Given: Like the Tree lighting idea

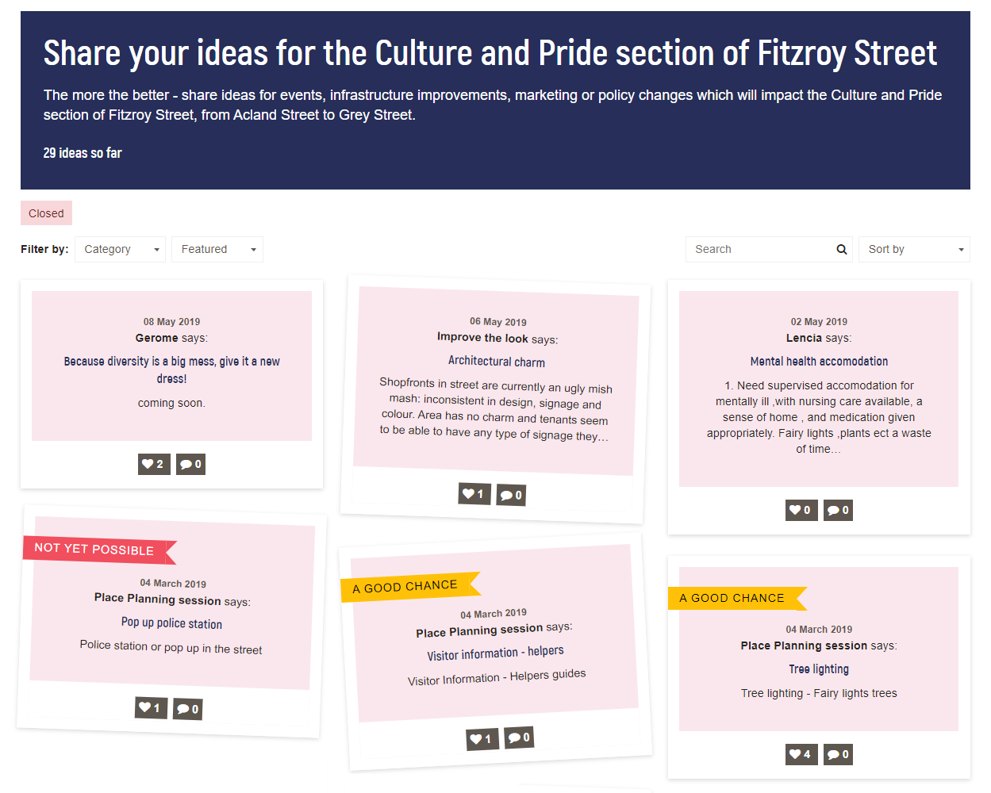Looking at the screenshot, I should coord(801,754).
